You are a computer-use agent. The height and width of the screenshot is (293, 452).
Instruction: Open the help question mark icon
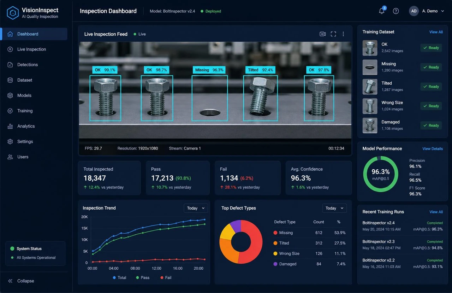pos(396,11)
